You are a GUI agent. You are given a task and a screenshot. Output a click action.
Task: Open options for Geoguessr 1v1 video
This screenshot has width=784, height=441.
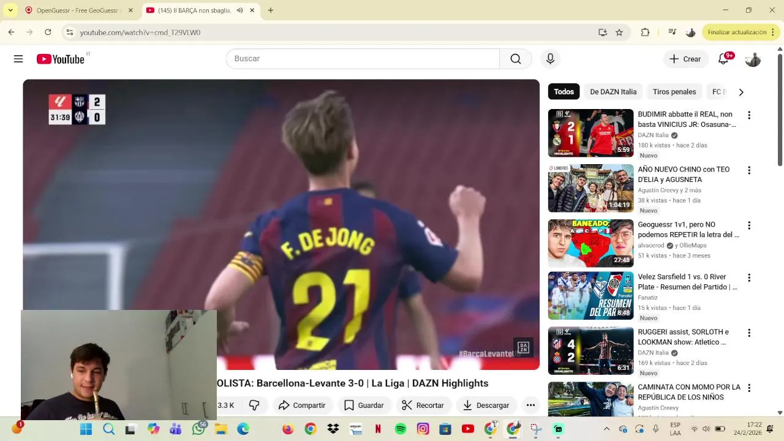coord(748,225)
